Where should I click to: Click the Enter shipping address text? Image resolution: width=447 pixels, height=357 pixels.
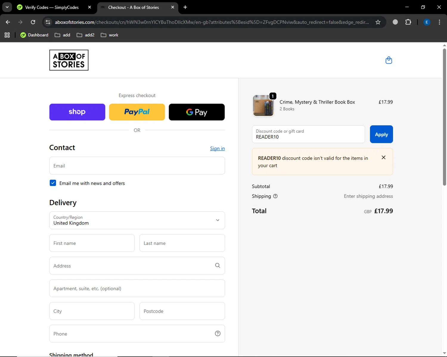click(368, 196)
